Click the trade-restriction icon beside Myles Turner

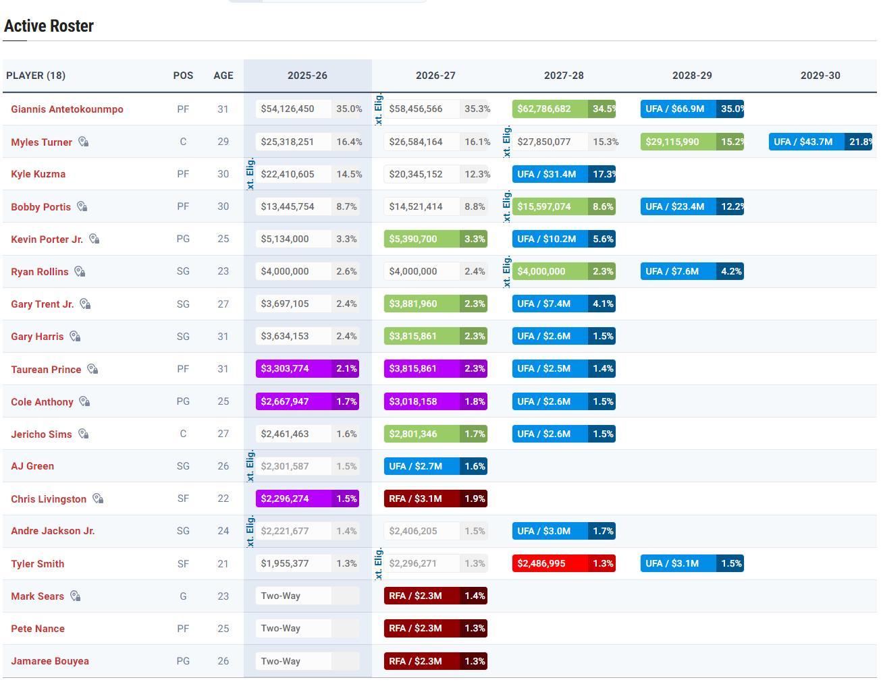(83, 142)
